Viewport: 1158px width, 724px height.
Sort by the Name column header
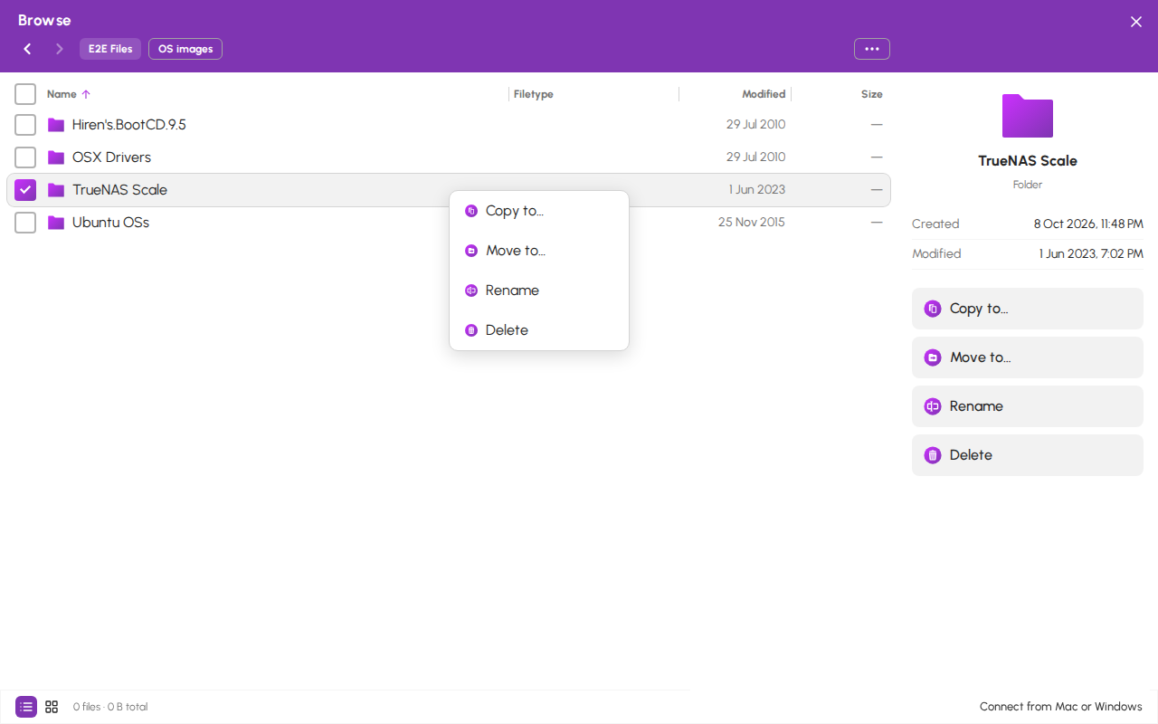(x=69, y=94)
